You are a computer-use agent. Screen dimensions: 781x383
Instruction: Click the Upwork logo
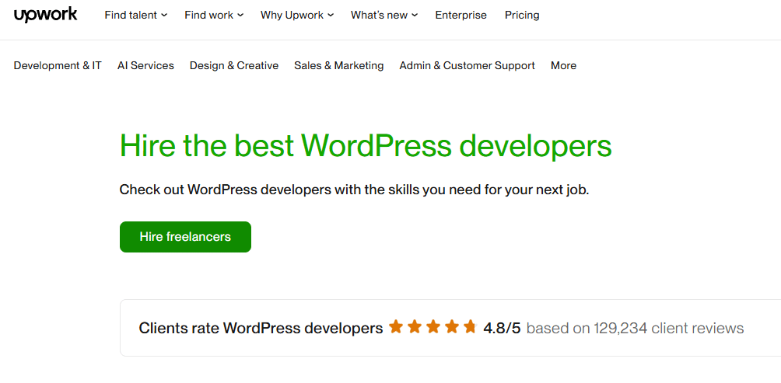pos(45,16)
